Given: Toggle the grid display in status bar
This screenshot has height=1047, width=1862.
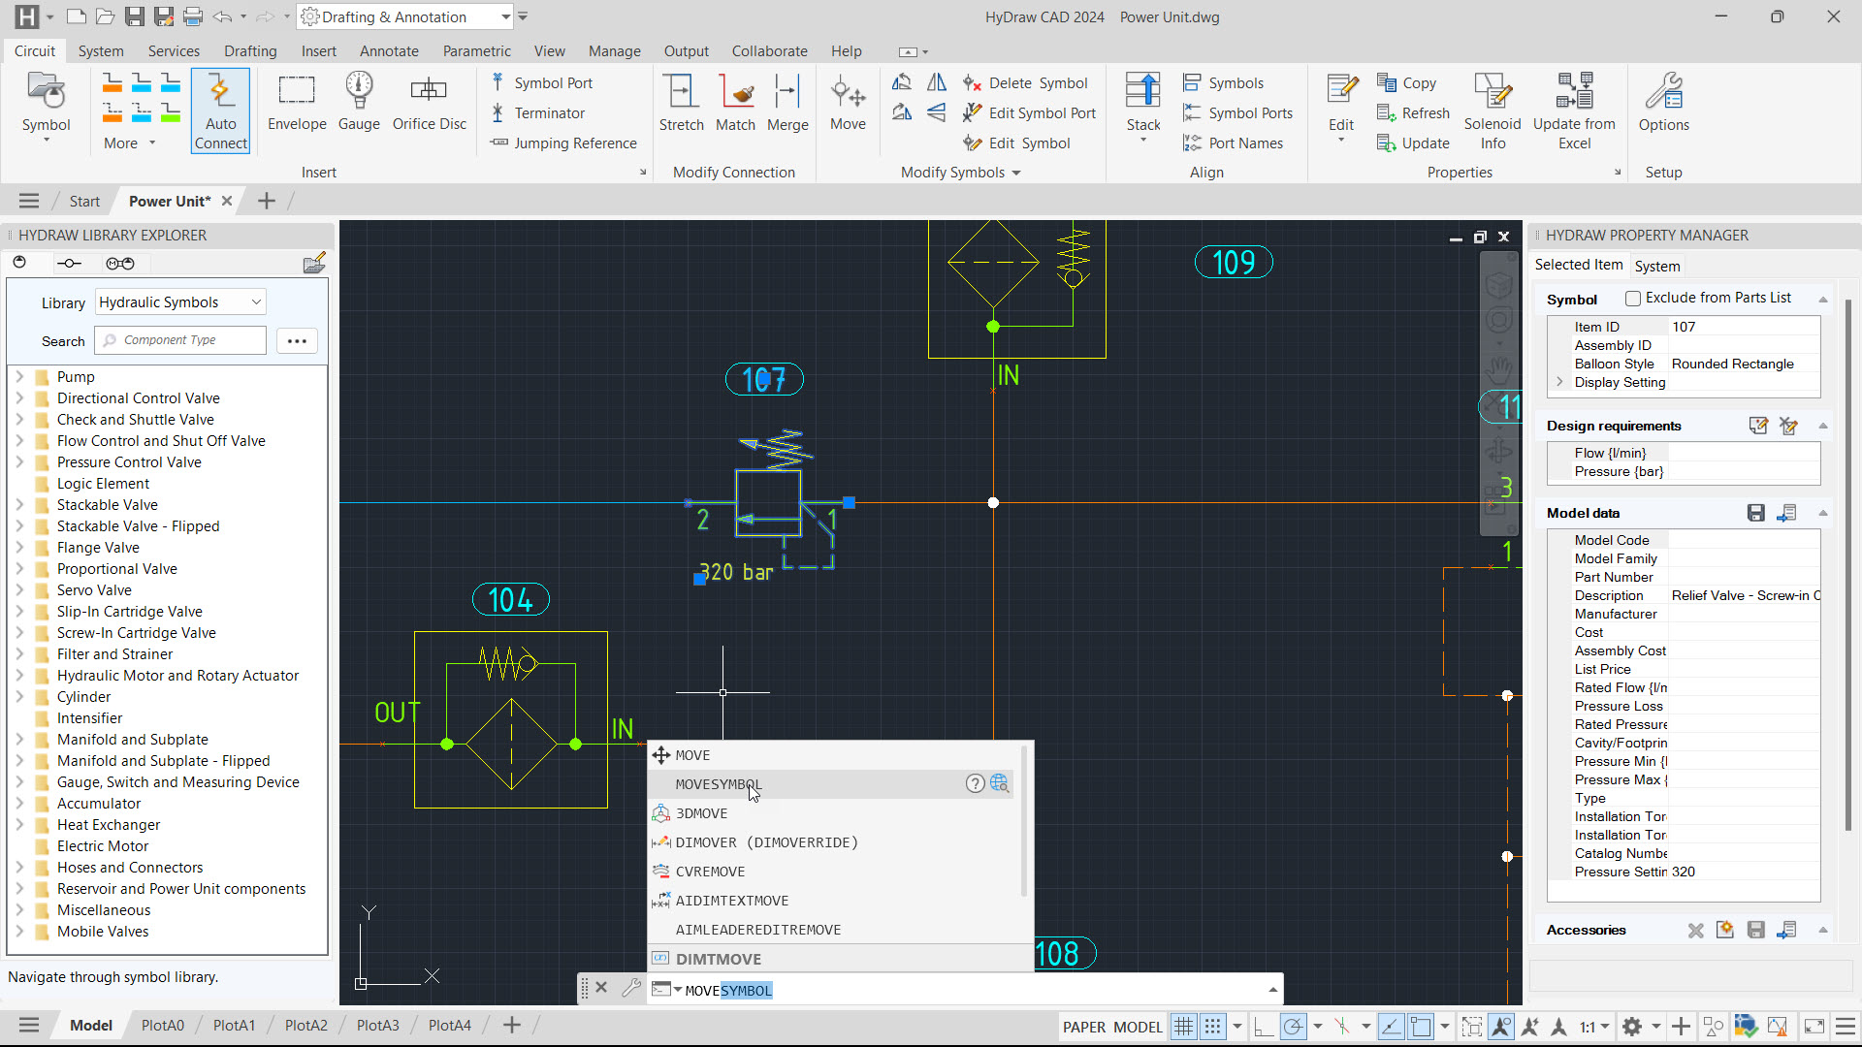Looking at the screenshot, I should pos(1183,1027).
